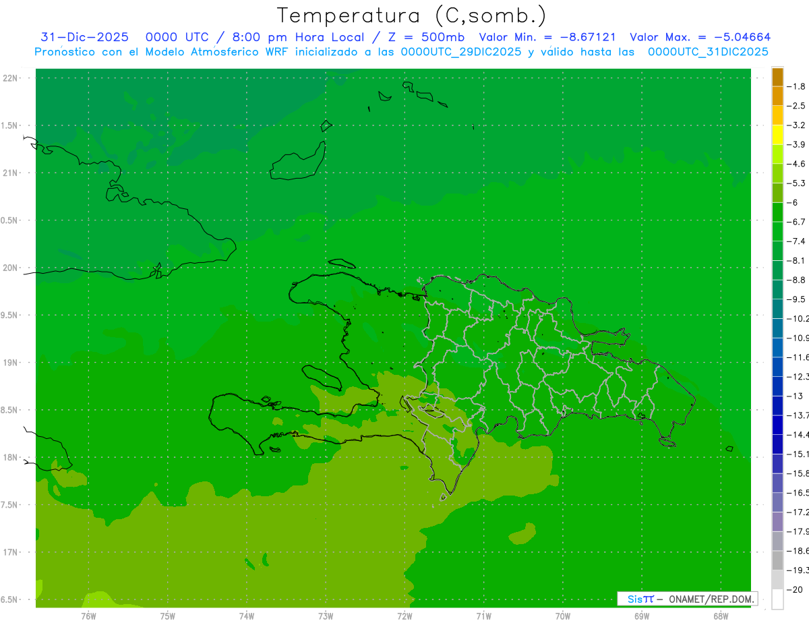Click '0000UTC_31DIC2025' valid-until timestamp
809x625 pixels.
click(x=708, y=52)
